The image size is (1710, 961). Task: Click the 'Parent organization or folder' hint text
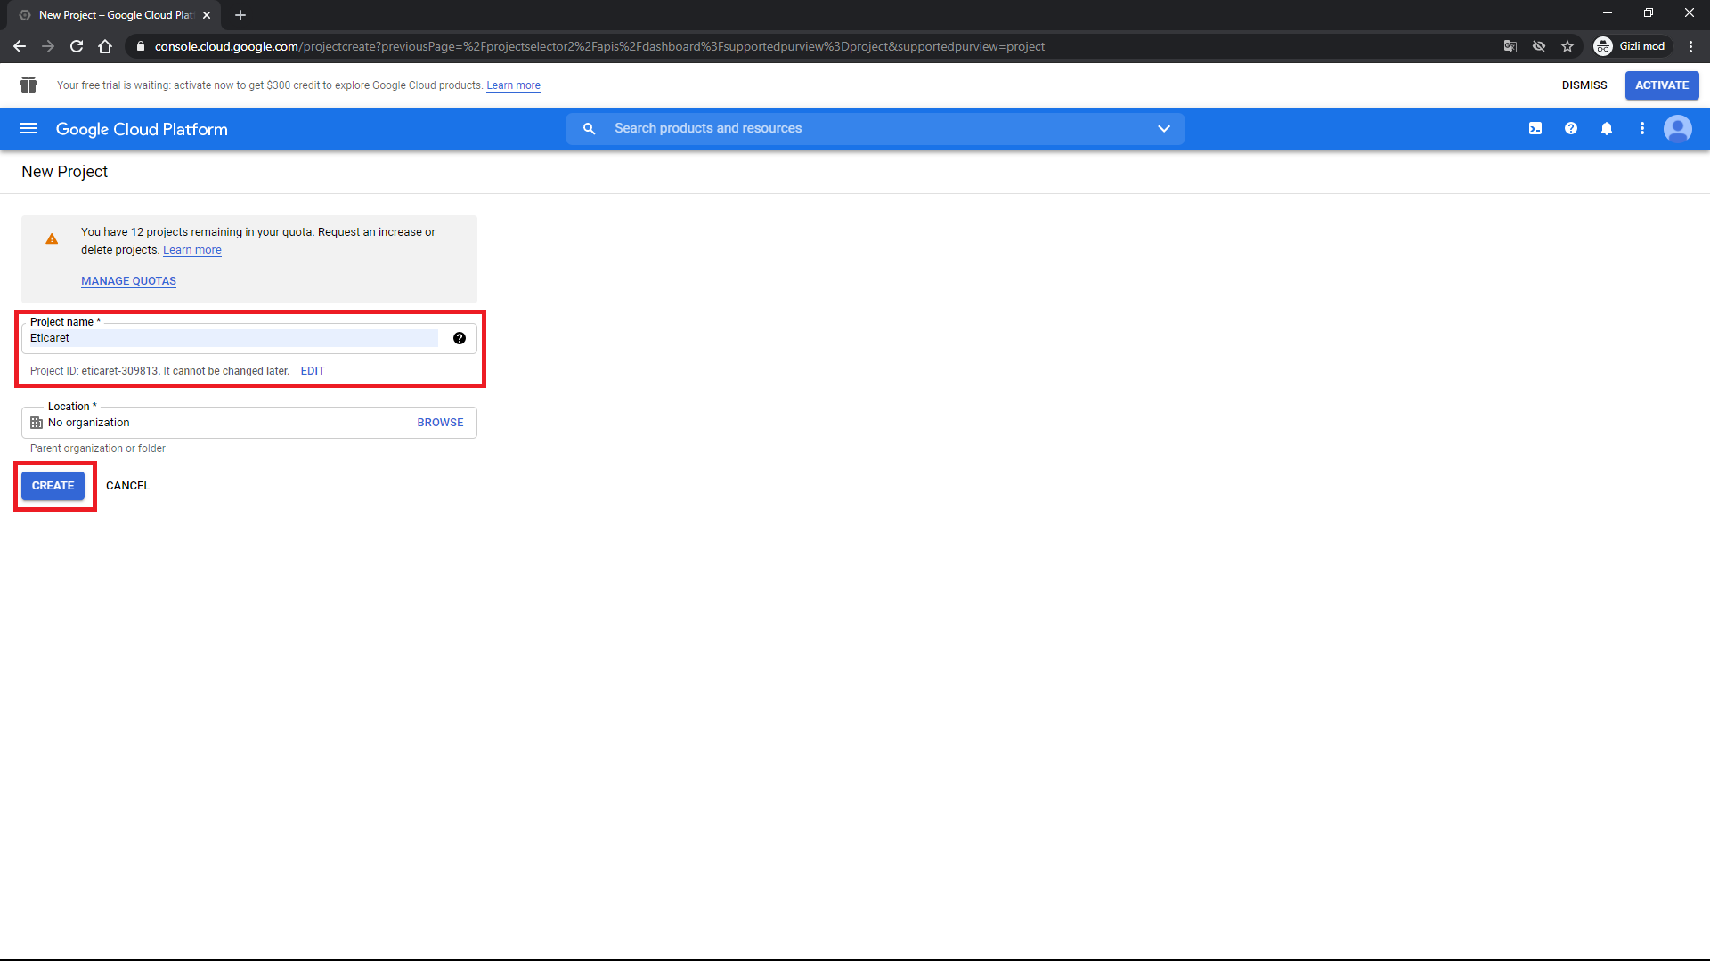98,448
